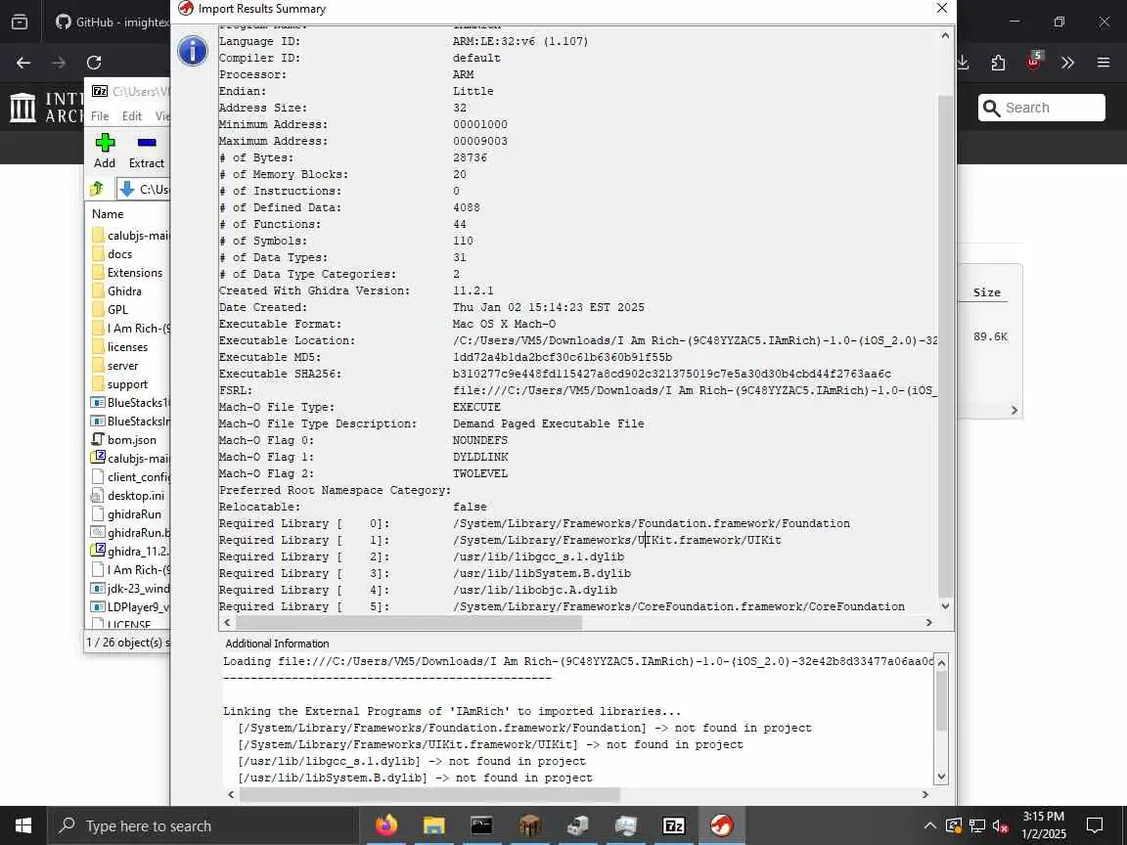Open the Edit menu in 7-Zip
The height and width of the screenshot is (845, 1127).
[x=131, y=115]
